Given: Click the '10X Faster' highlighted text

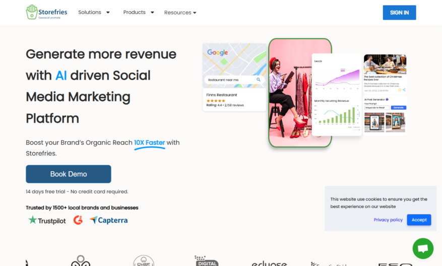Looking at the screenshot, I should point(149,143).
